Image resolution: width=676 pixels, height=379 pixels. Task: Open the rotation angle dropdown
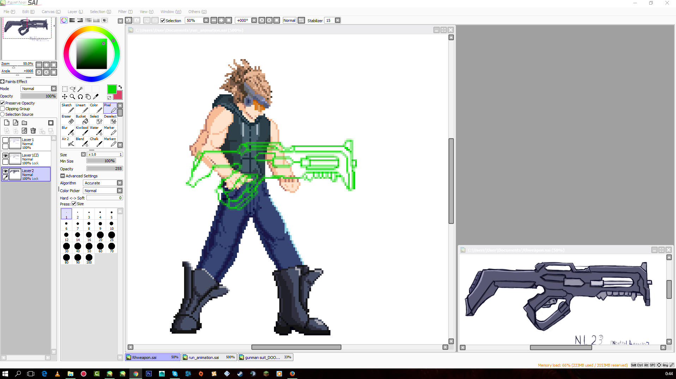254,20
